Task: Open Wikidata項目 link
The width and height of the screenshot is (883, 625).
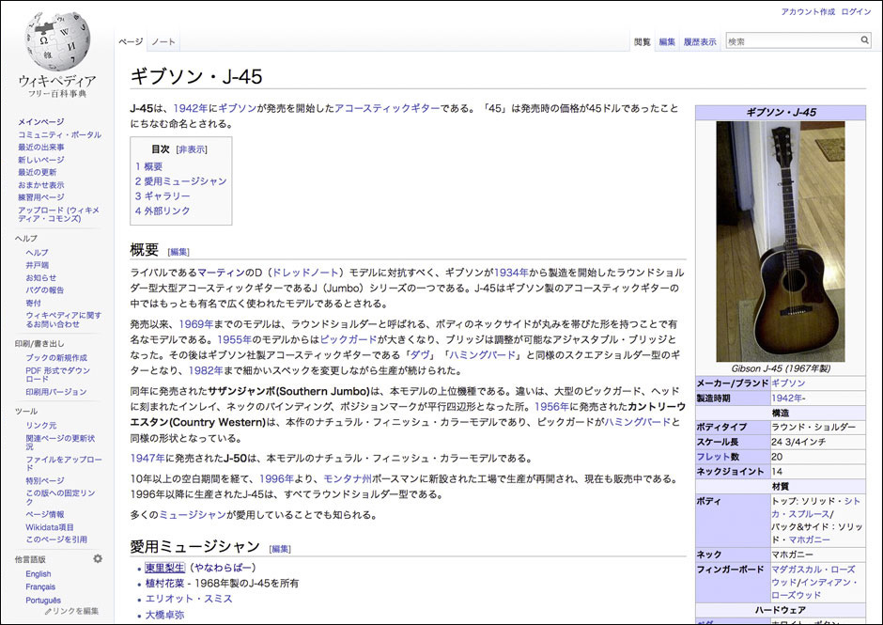Action: click(50, 527)
